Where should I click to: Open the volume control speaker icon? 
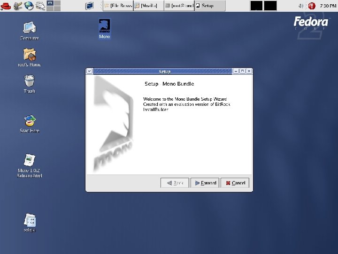pyautogui.click(x=301, y=6)
